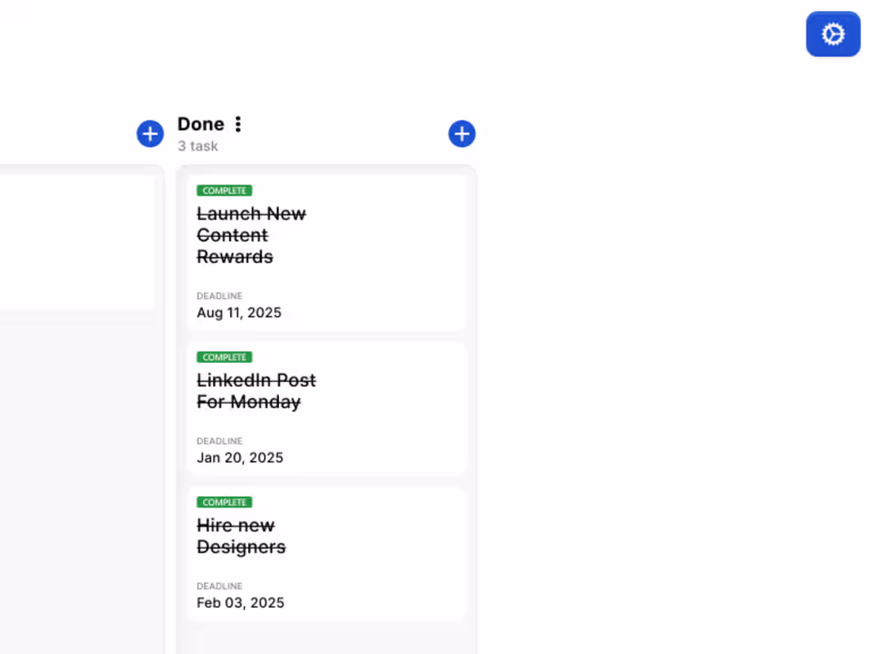
Task: Open the settings gear button
Action: pos(832,34)
